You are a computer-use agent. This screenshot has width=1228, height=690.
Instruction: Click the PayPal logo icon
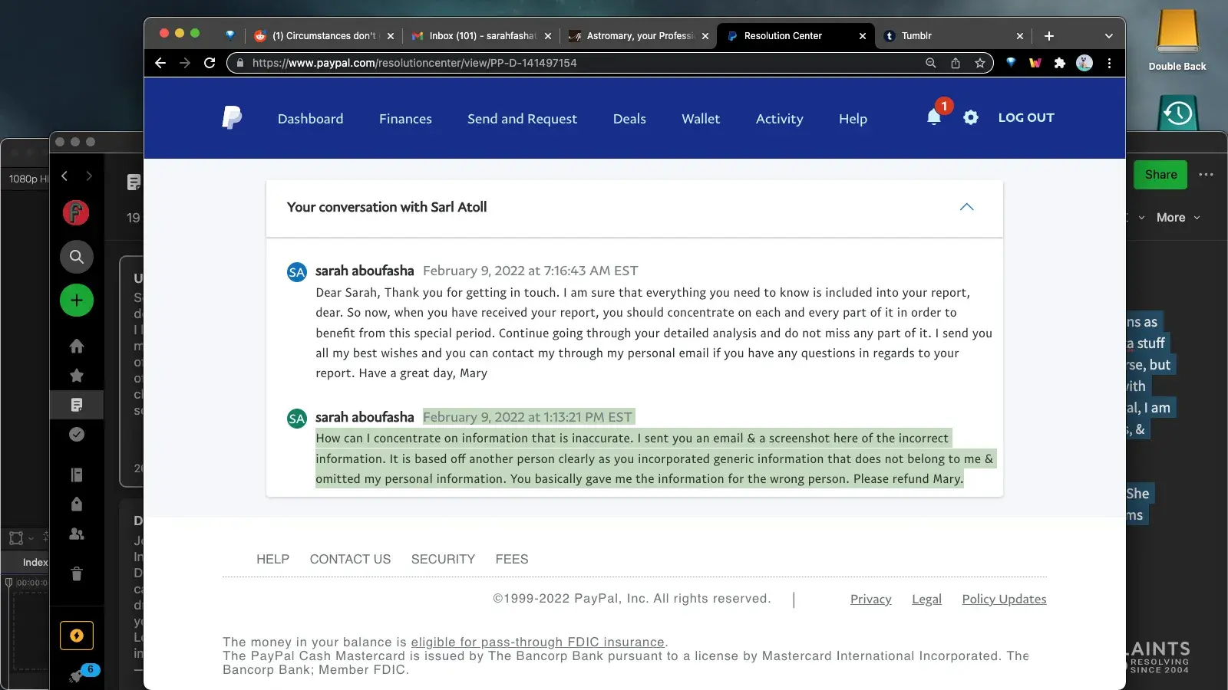(232, 117)
